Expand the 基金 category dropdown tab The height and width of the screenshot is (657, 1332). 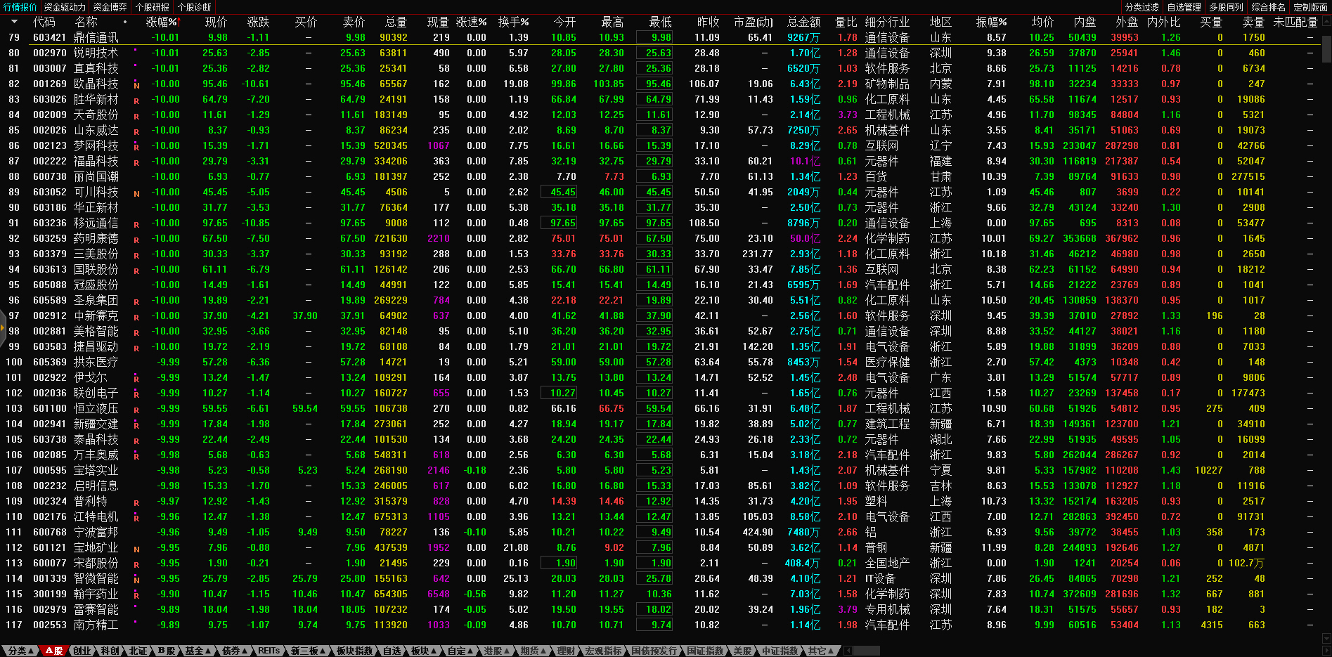coord(198,651)
